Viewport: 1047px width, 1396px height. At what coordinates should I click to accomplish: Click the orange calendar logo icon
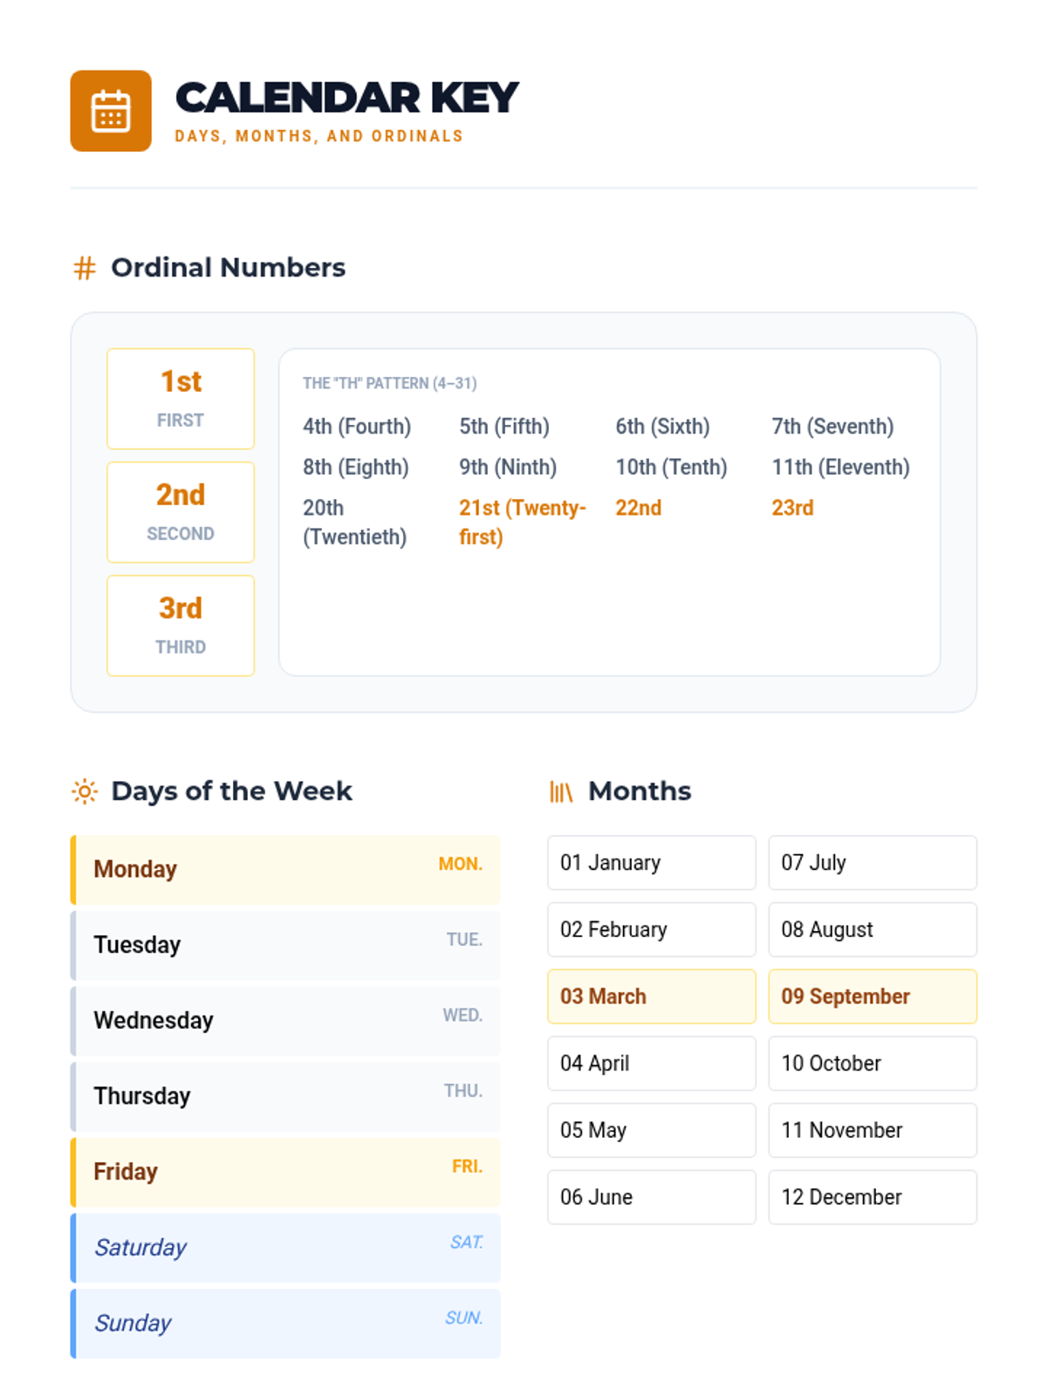(x=111, y=111)
